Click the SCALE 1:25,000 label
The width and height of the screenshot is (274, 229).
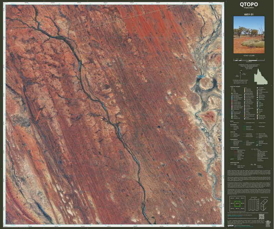click(249, 56)
